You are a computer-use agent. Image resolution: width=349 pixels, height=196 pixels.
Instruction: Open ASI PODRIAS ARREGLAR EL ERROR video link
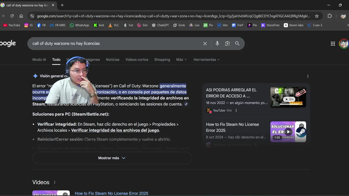[x=231, y=93]
